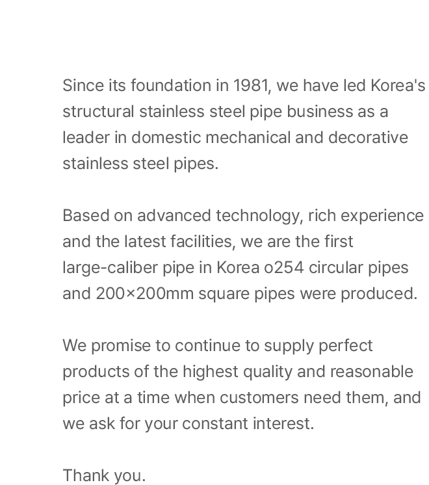The image size is (429, 485).
Task: Click the o254 pipe size text
Action: tap(284, 268)
